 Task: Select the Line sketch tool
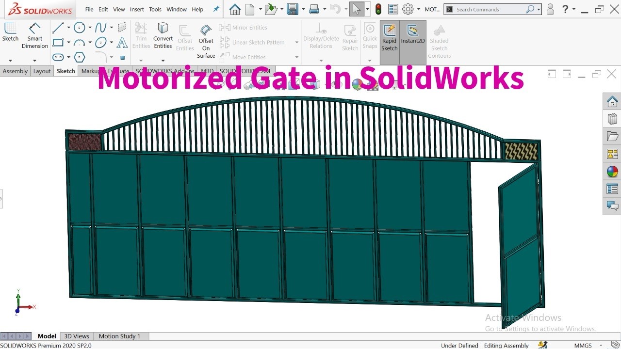(x=58, y=28)
